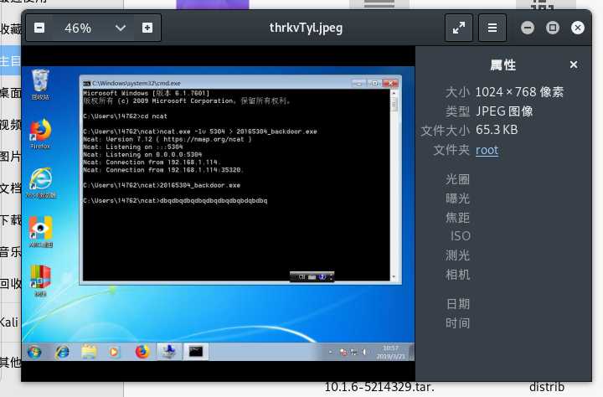
Task: Click the zoom in plus button
Action: click(147, 28)
